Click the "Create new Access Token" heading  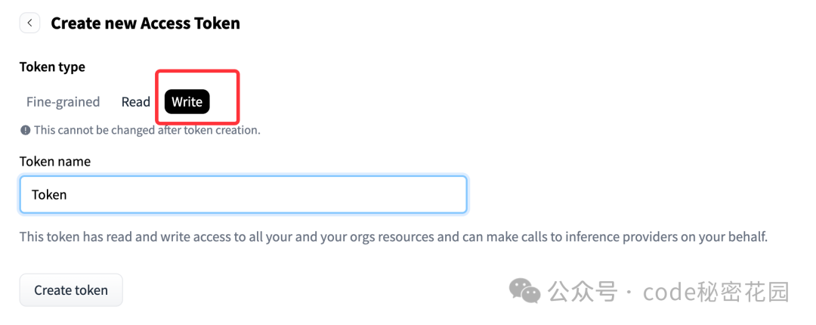(x=145, y=23)
